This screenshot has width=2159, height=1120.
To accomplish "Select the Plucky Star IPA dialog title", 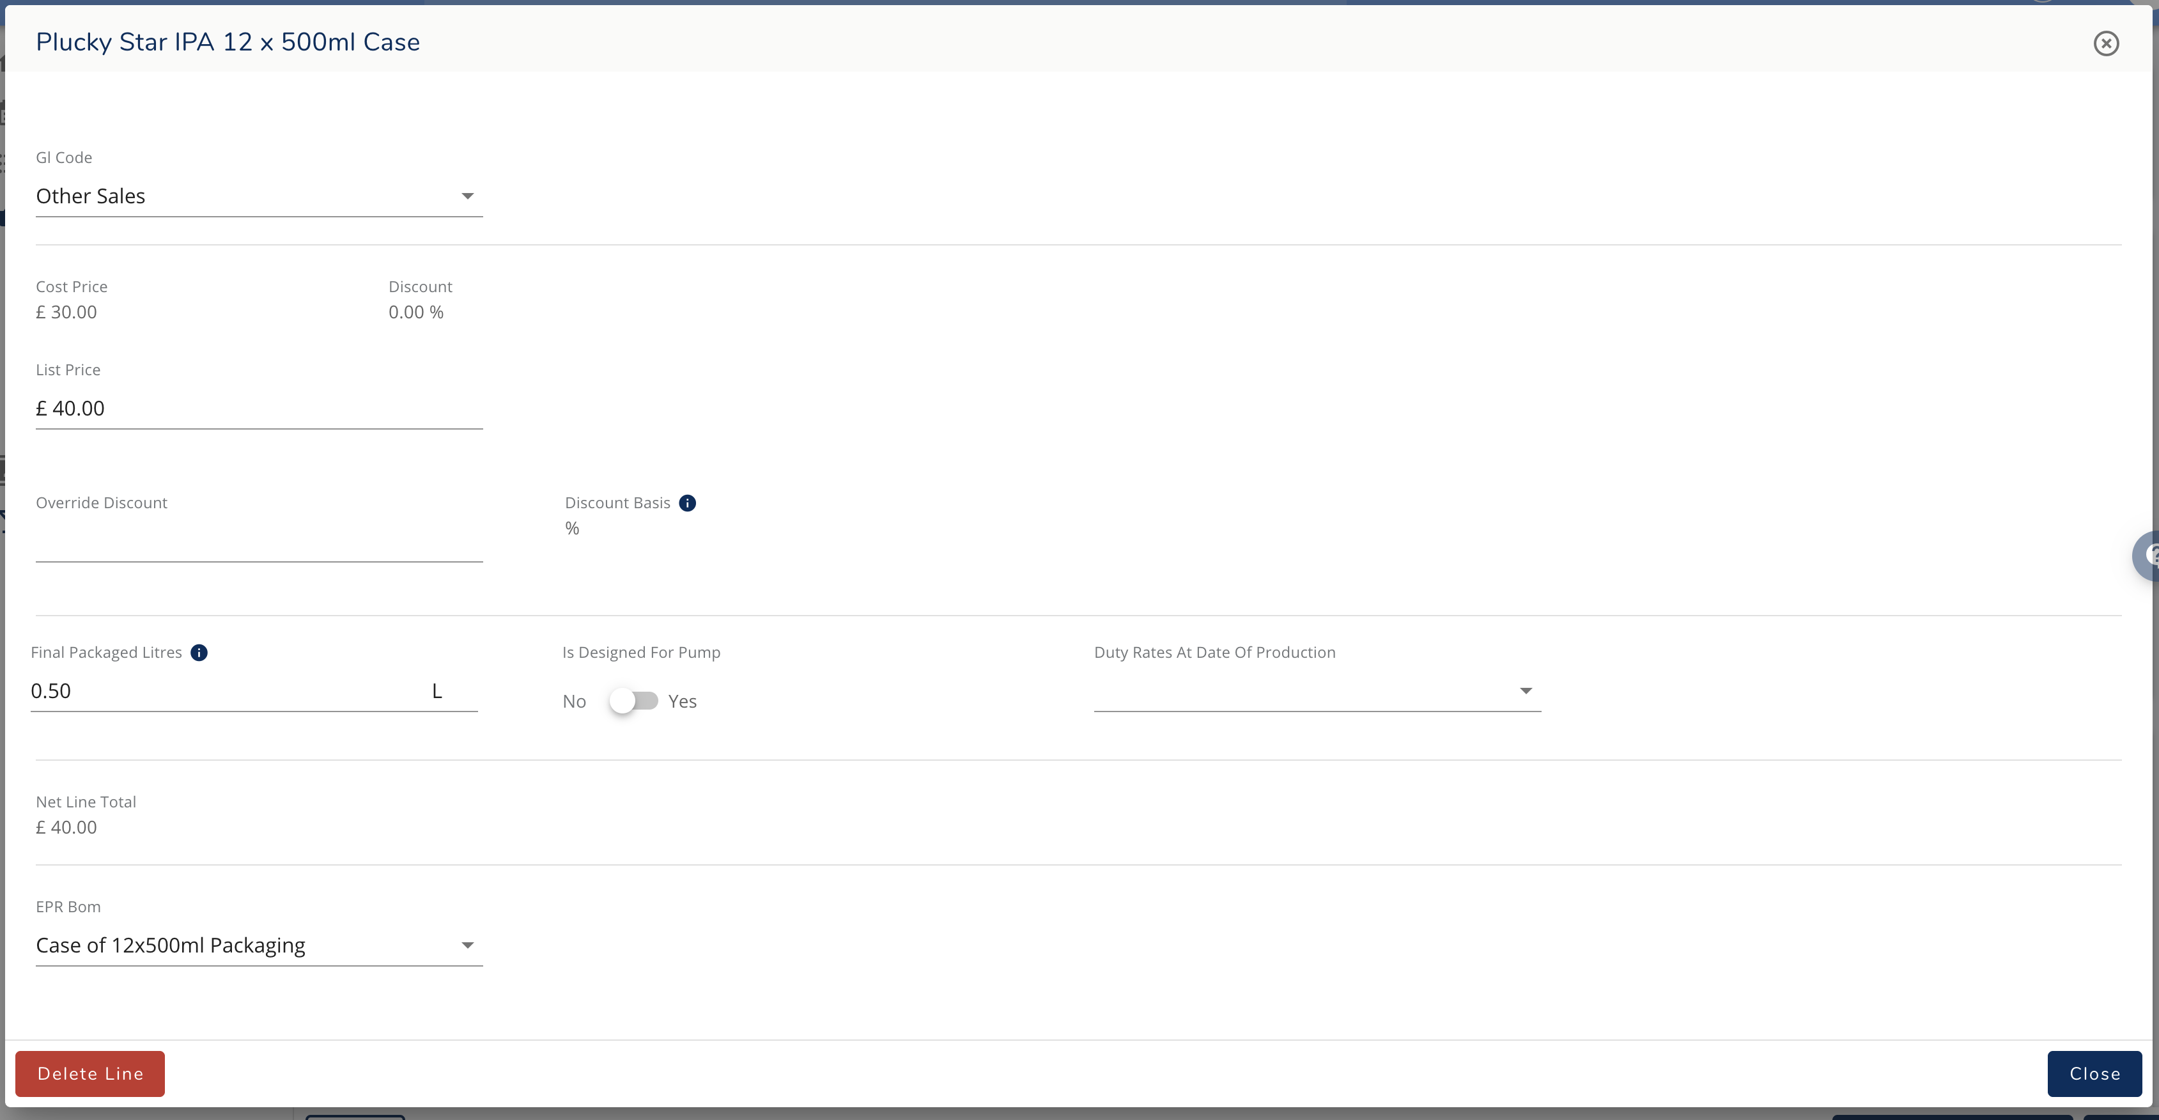I will point(227,41).
